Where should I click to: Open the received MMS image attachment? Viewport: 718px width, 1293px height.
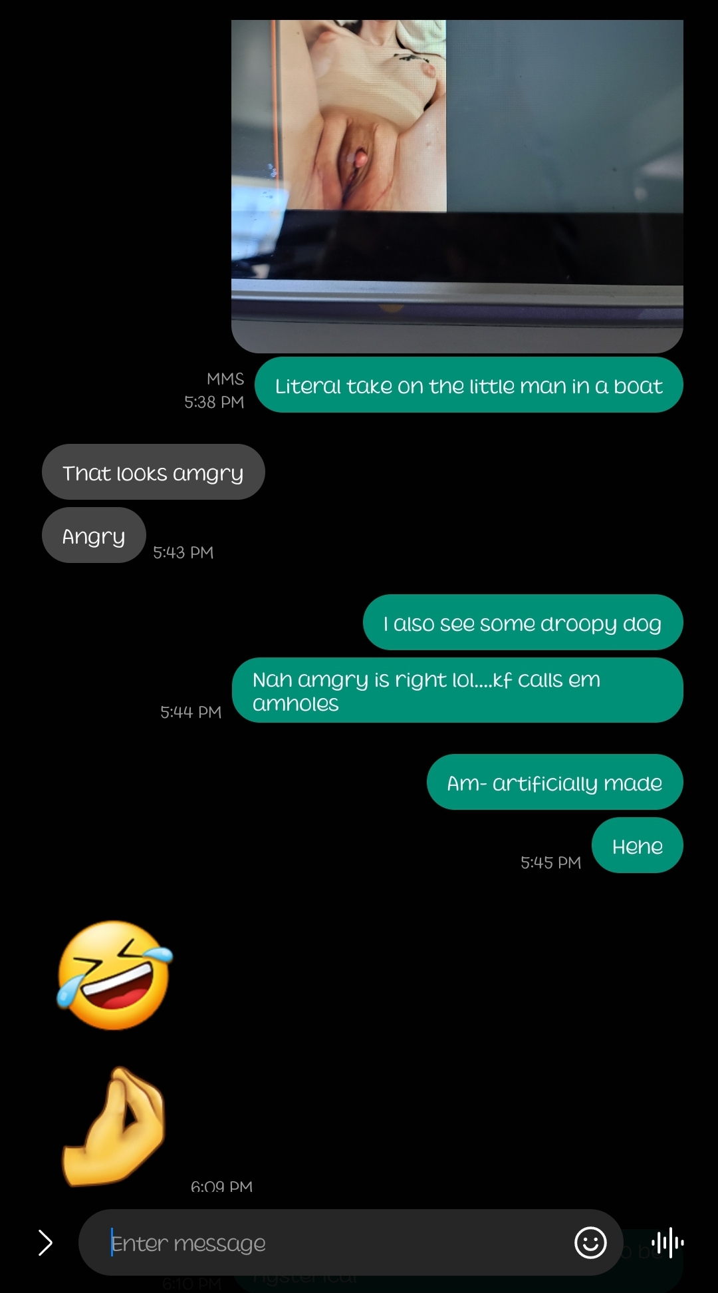tap(457, 186)
